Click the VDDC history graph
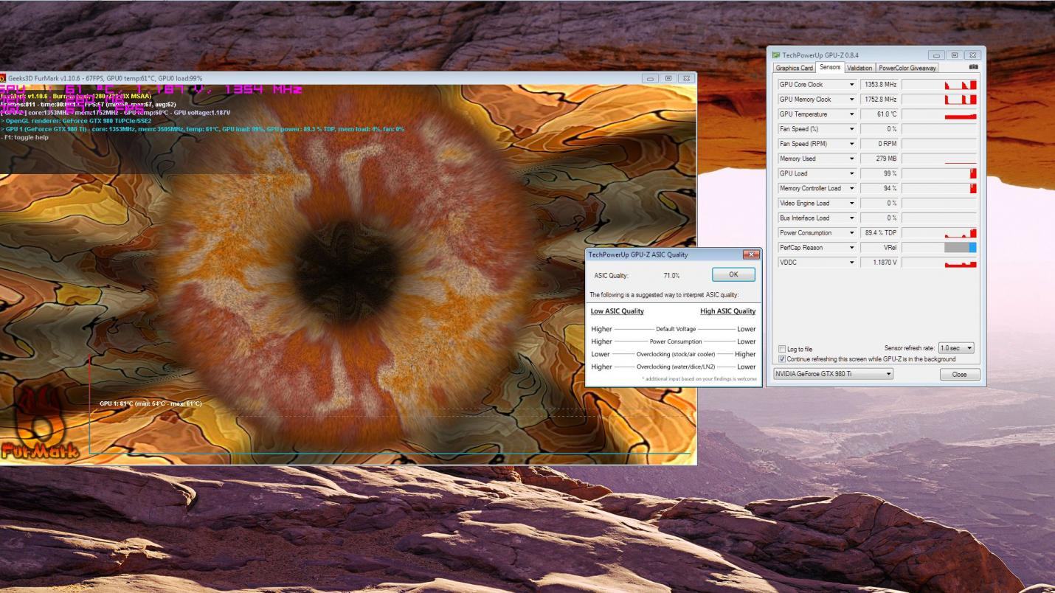This screenshot has height=593, width=1055. [939, 262]
